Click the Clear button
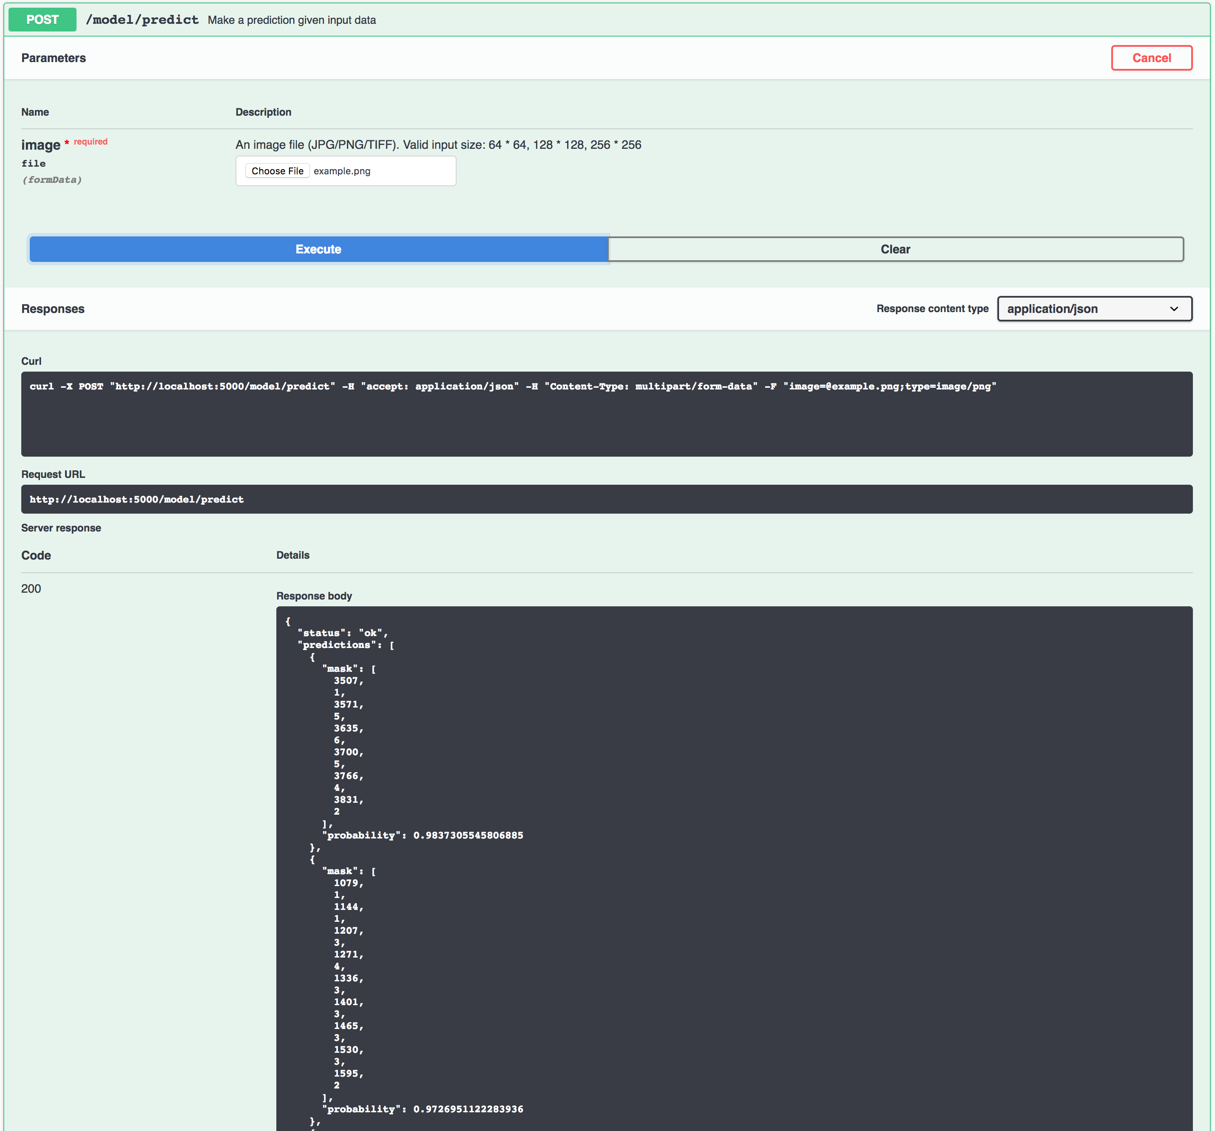The width and height of the screenshot is (1215, 1131). [895, 250]
